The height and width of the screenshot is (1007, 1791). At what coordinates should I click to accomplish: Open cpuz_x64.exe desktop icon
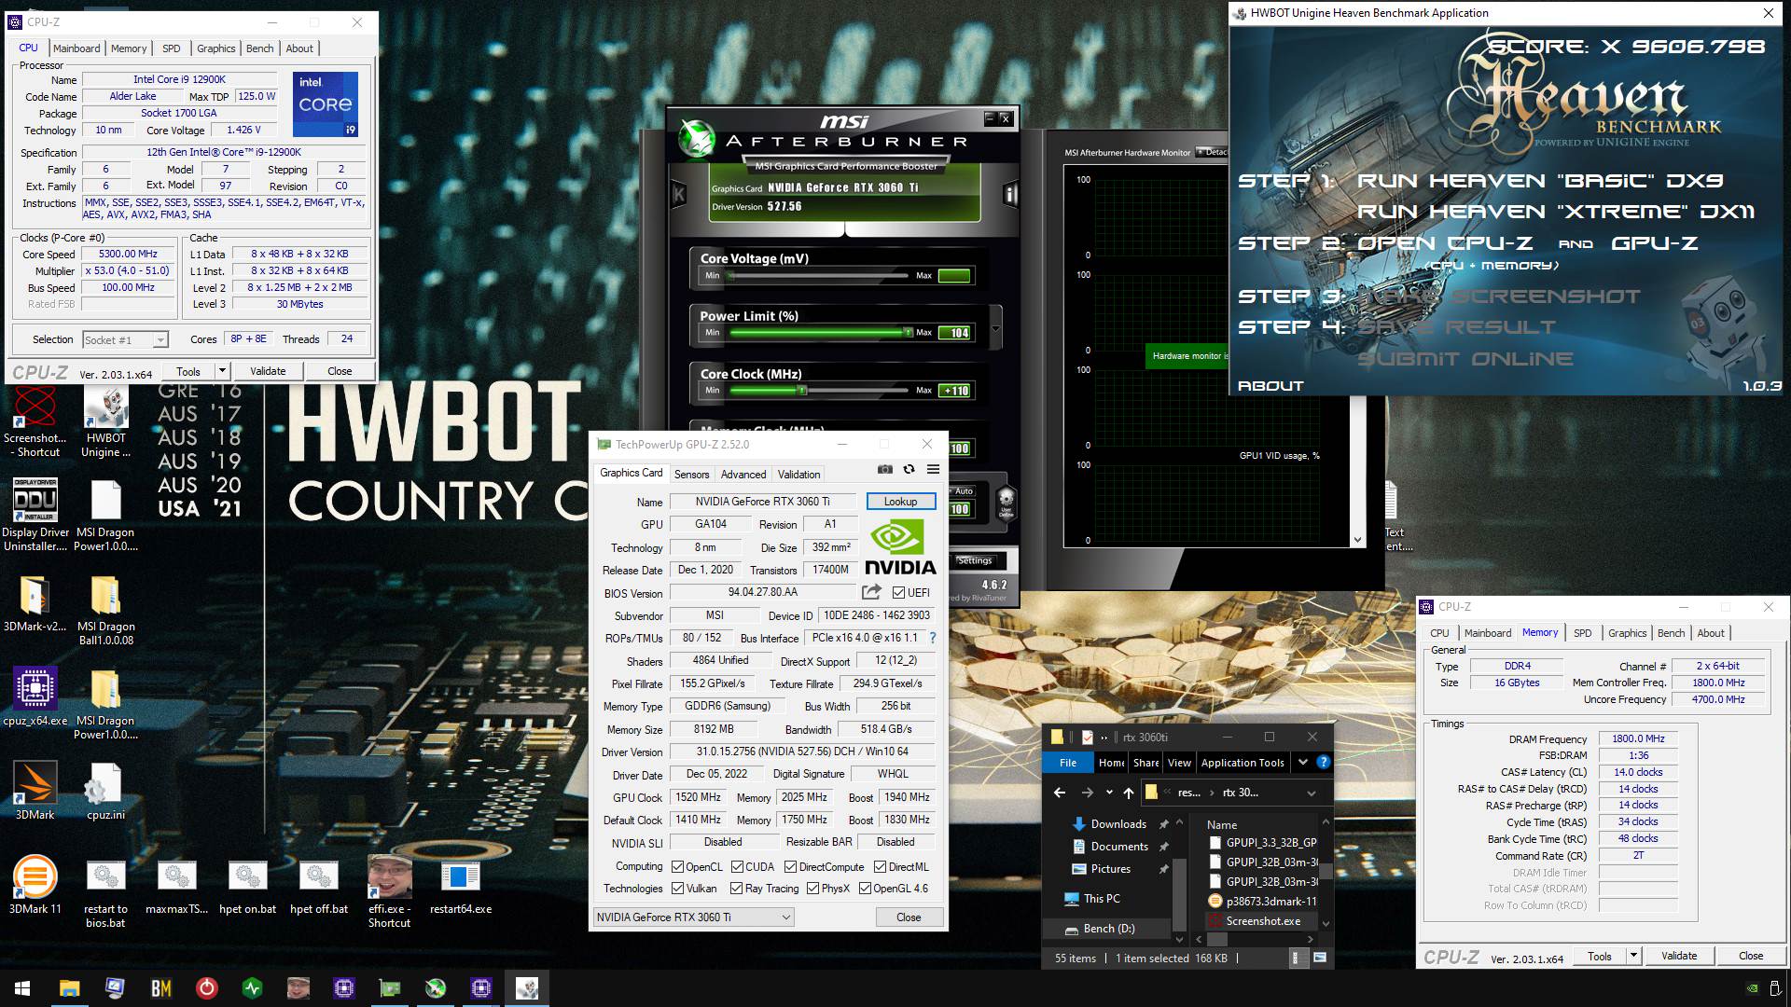point(35,697)
